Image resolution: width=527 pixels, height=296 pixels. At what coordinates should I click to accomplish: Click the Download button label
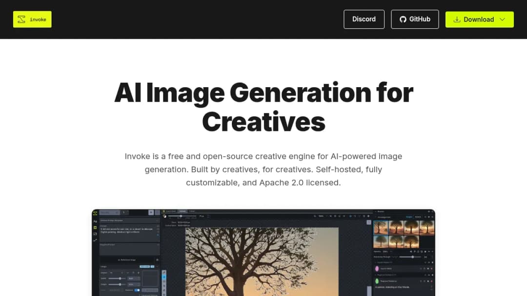point(479,19)
